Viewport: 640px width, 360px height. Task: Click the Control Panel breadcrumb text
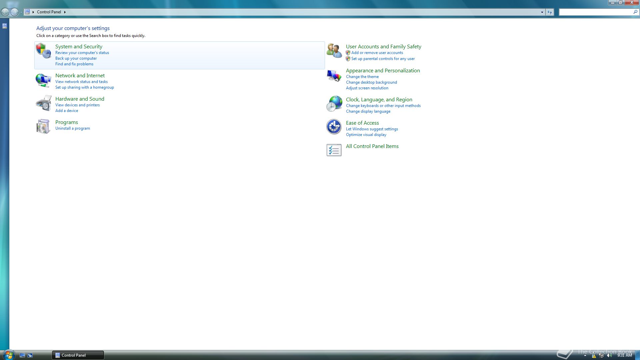[x=49, y=12]
